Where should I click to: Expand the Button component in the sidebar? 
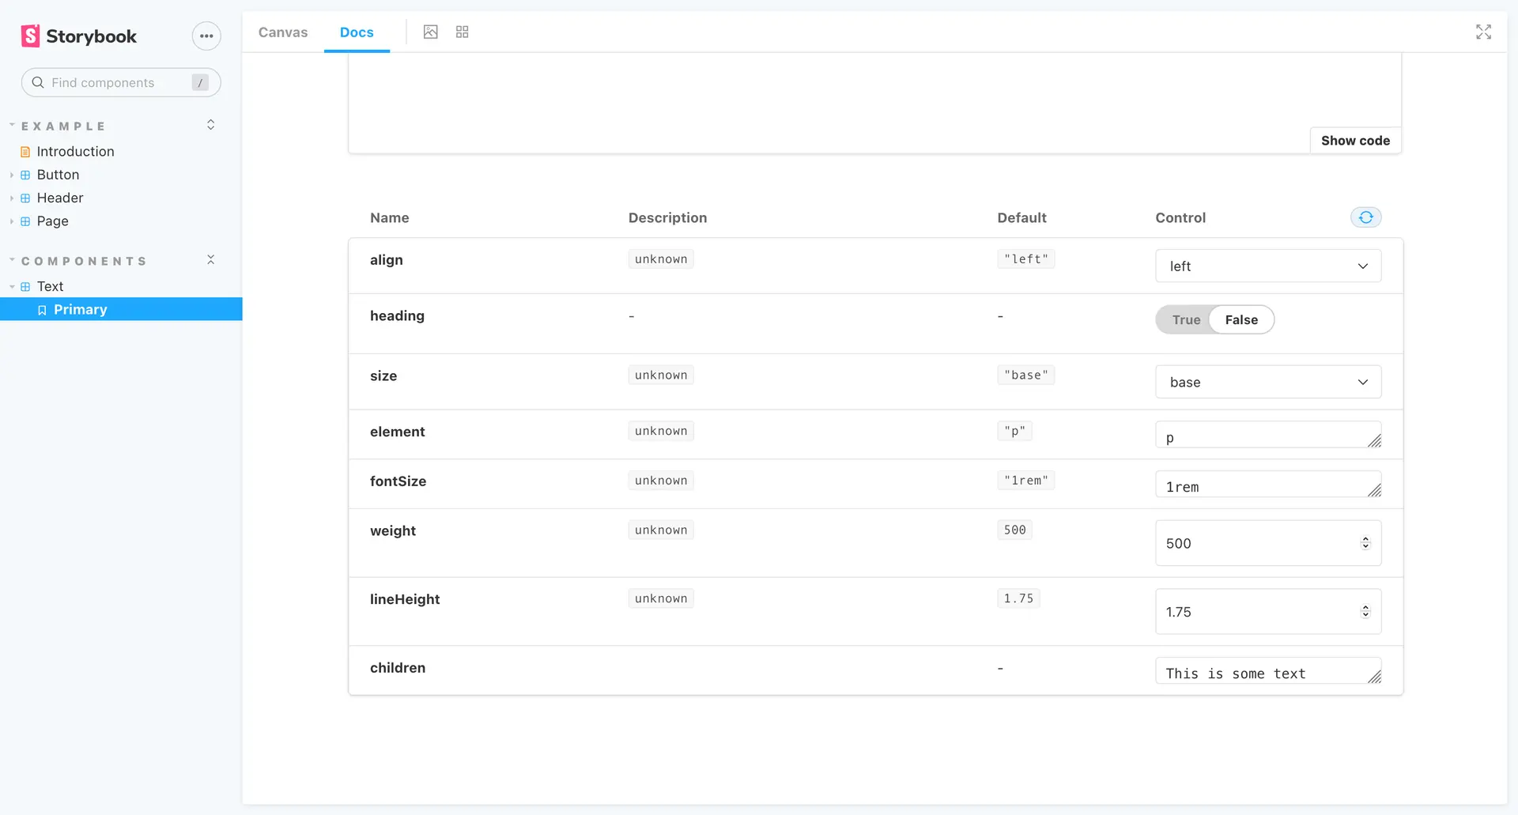(x=12, y=175)
